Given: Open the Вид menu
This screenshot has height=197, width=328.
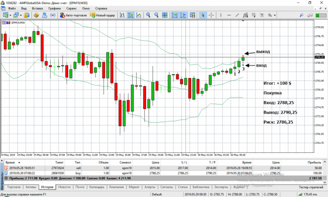Looking at the screenshot, I should click(24, 8).
